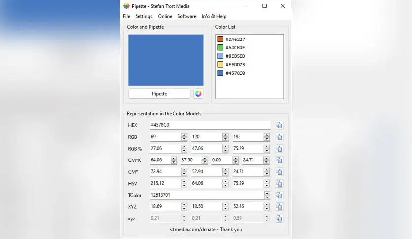This screenshot has height=239, width=412.
Task: Open the File menu
Action: point(126,16)
